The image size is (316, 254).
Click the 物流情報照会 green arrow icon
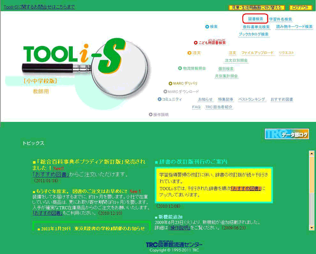click(x=180, y=68)
